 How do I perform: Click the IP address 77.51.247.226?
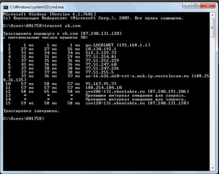[x=102, y=68]
